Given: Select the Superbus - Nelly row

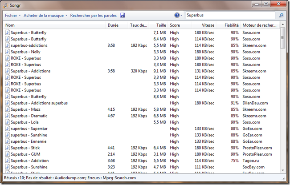Looking at the screenshot, I should [142, 52].
